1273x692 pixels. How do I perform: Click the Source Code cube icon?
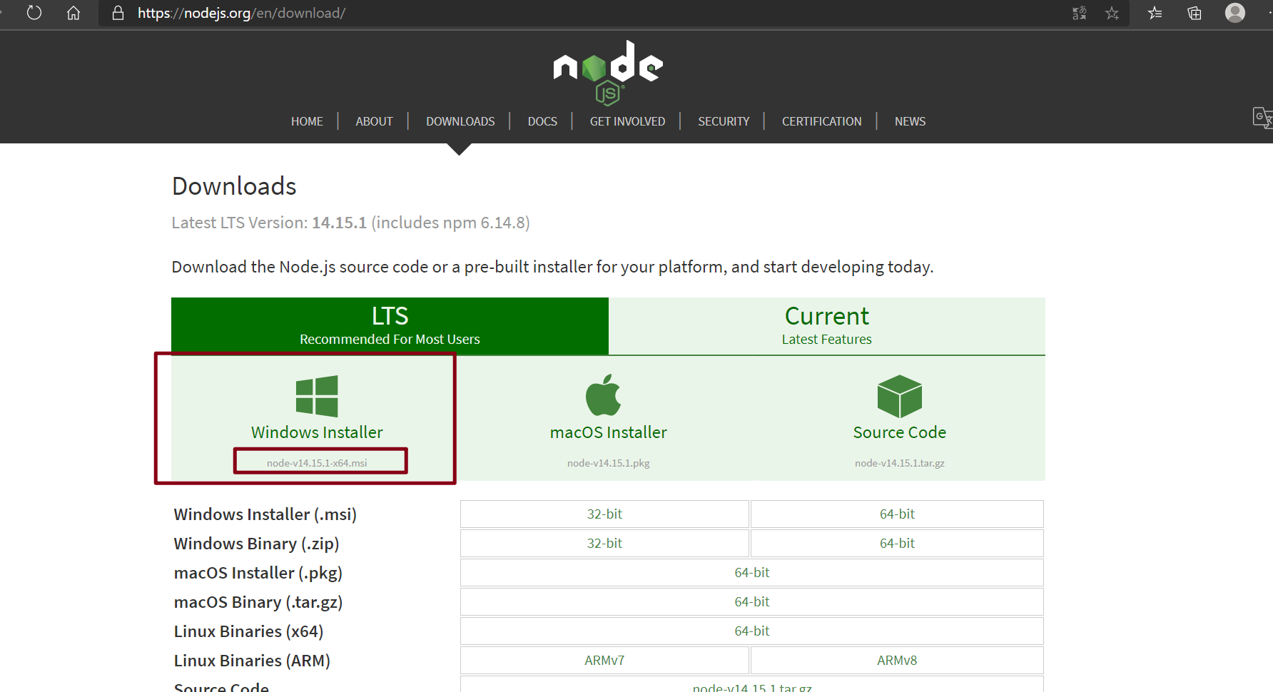(900, 396)
